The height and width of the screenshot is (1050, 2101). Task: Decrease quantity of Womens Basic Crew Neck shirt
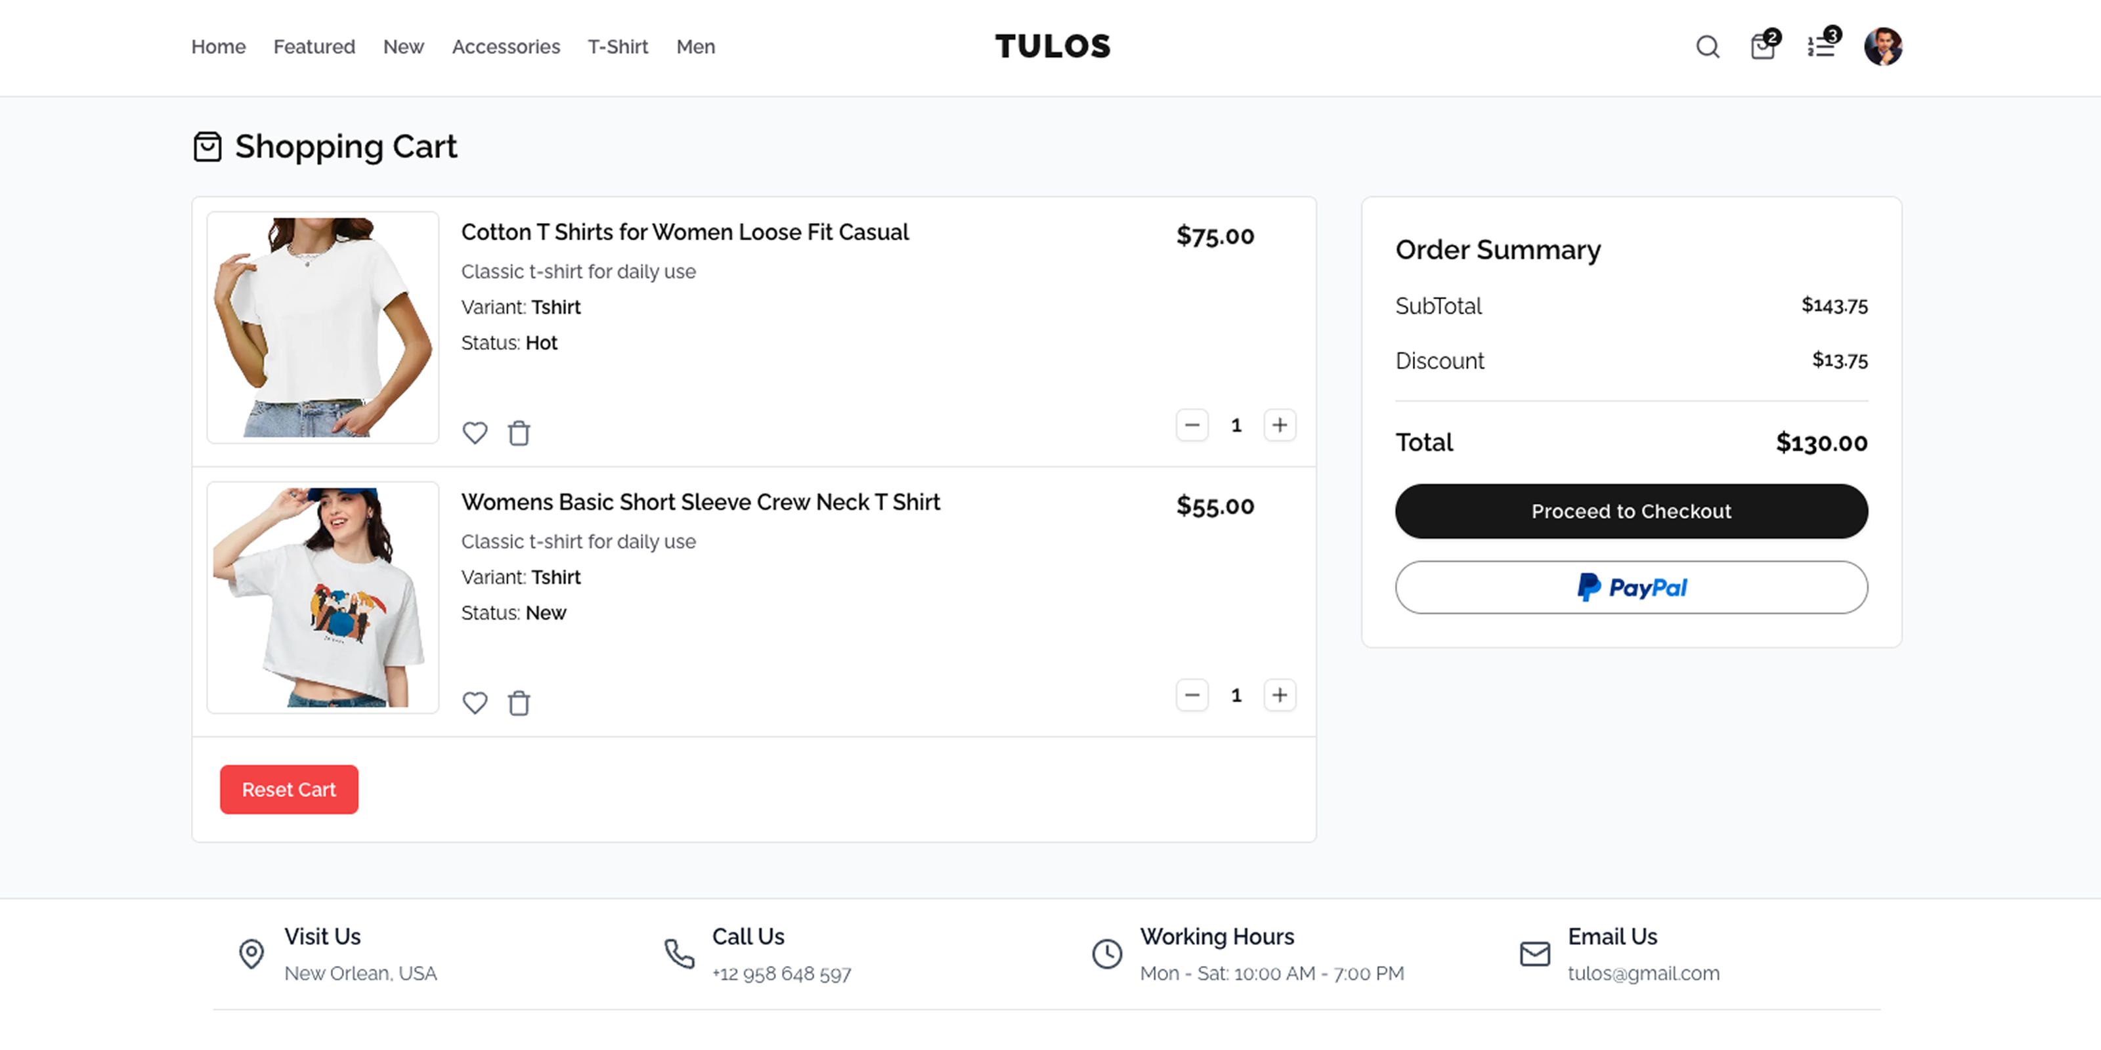tap(1192, 694)
